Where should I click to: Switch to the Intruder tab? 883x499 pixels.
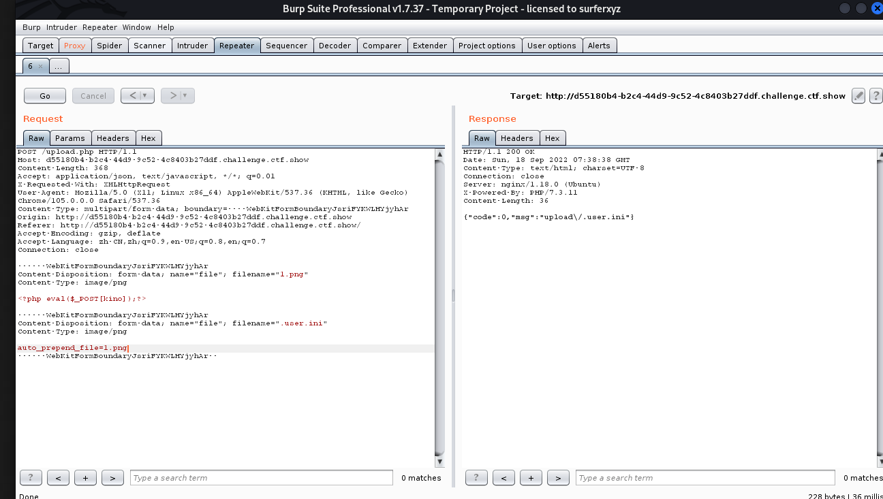point(193,46)
